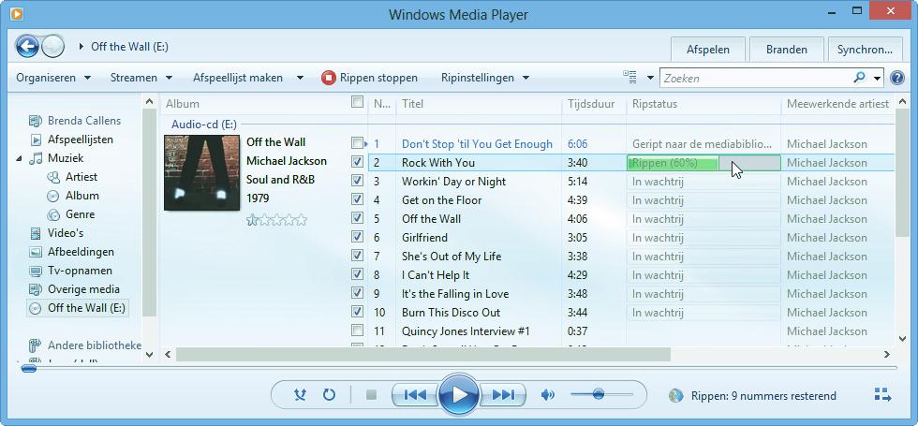The height and width of the screenshot is (426, 918).
Task: Click the Off the Wall album cover
Action: [x=202, y=172]
